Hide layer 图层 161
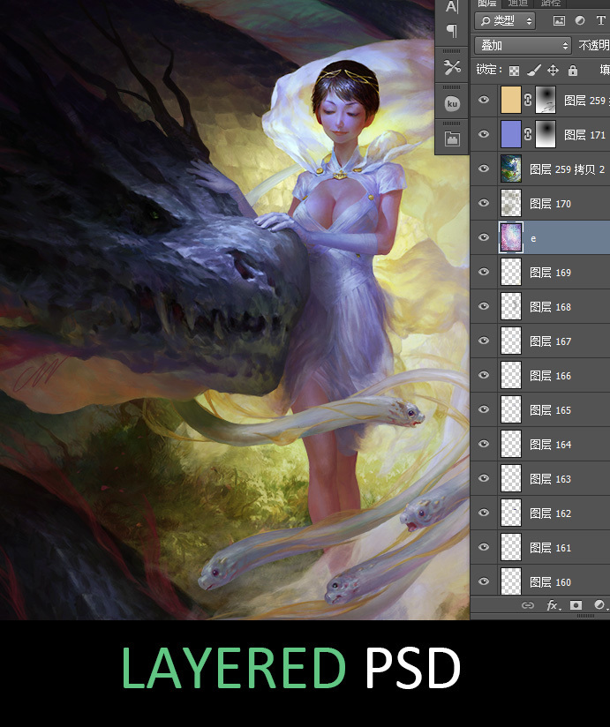610x727 pixels. 484,547
